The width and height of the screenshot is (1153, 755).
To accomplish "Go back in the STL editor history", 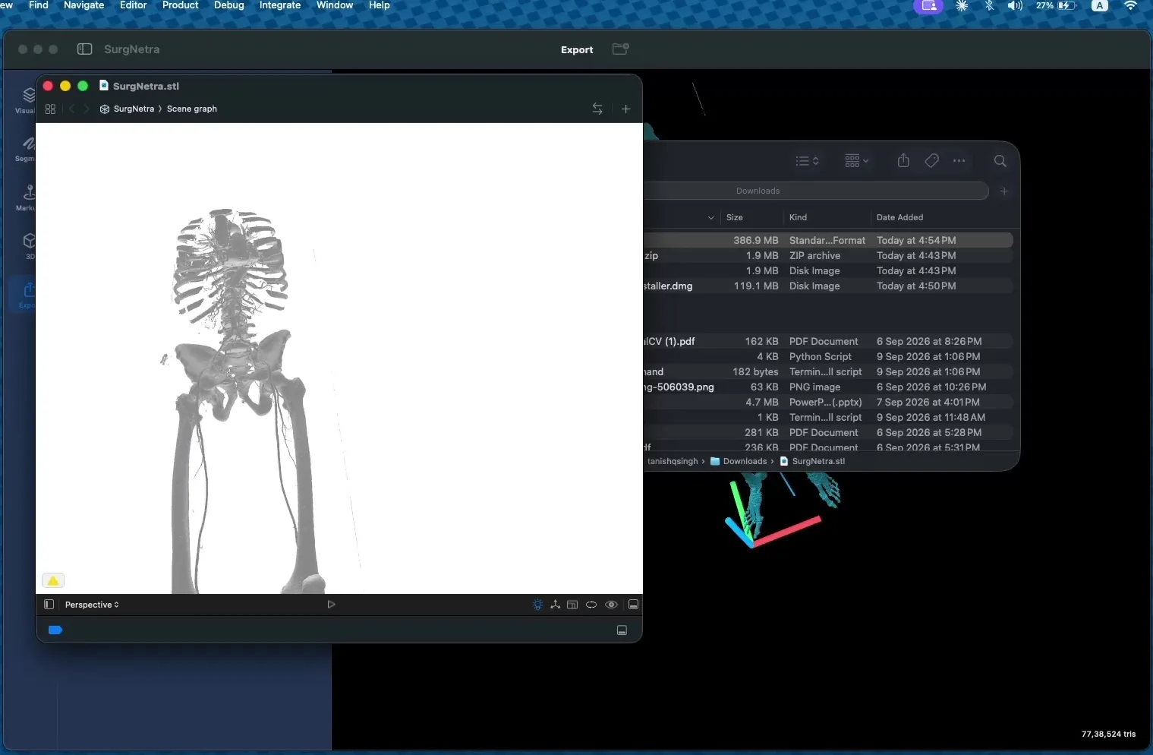I will point(72,109).
